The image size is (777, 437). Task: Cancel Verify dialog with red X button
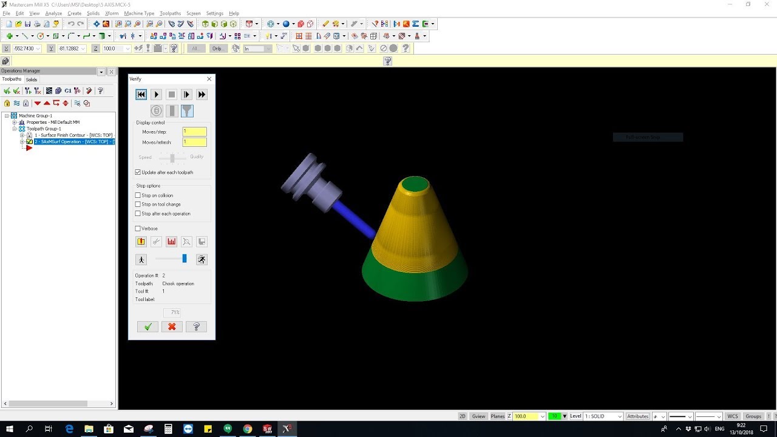click(172, 327)
